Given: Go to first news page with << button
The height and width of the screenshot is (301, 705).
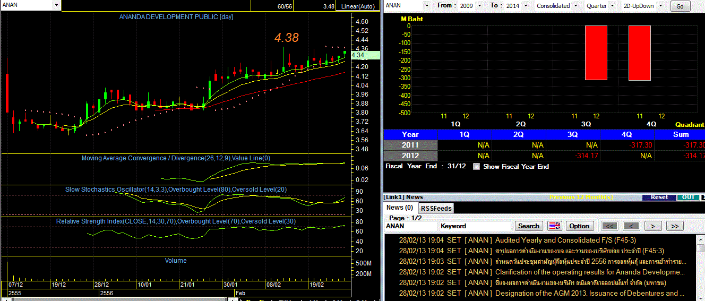Looking at the screenshot, I should coord(610,226).
